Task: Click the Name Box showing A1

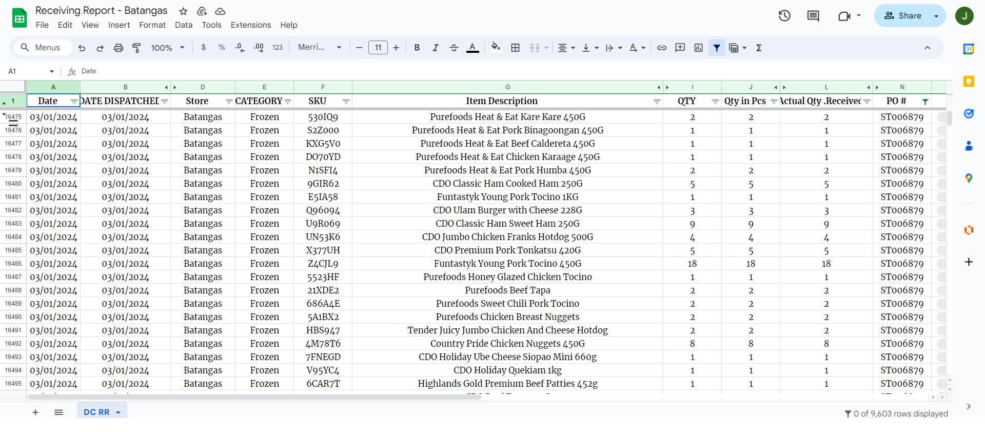Action: click(31, 71)
